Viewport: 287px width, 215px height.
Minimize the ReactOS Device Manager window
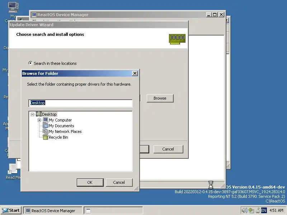click(209, 15)
